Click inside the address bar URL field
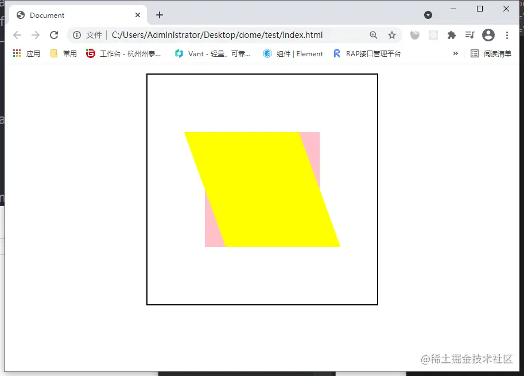 tap(218, 35)
